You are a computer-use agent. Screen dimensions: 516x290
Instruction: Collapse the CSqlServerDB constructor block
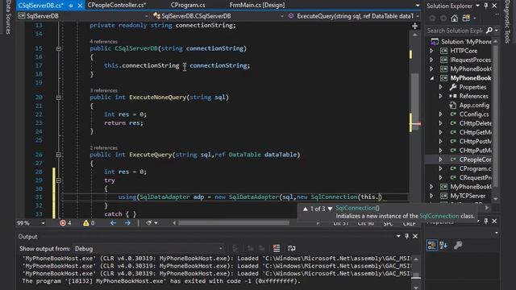(x=59, y=48)
